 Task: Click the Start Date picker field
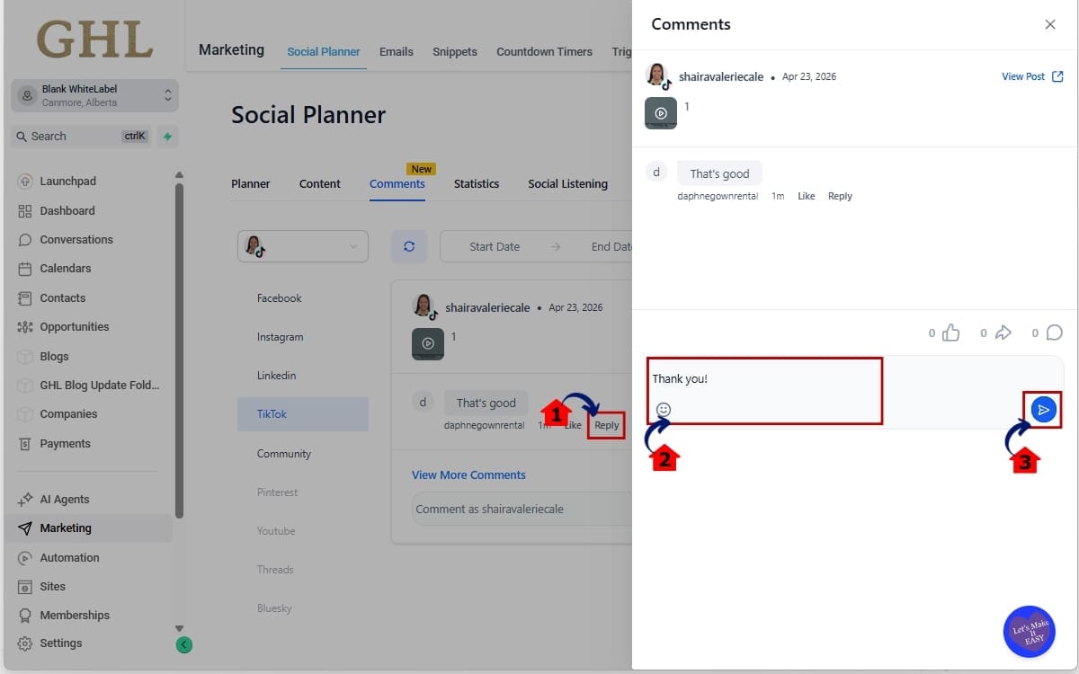(495, 246)
